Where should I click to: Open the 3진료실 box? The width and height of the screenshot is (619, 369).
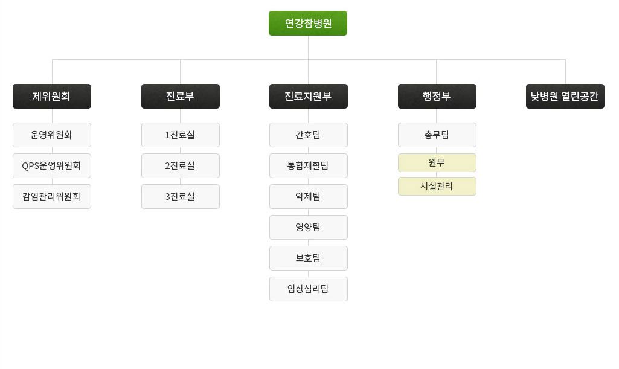coord(181,196)
